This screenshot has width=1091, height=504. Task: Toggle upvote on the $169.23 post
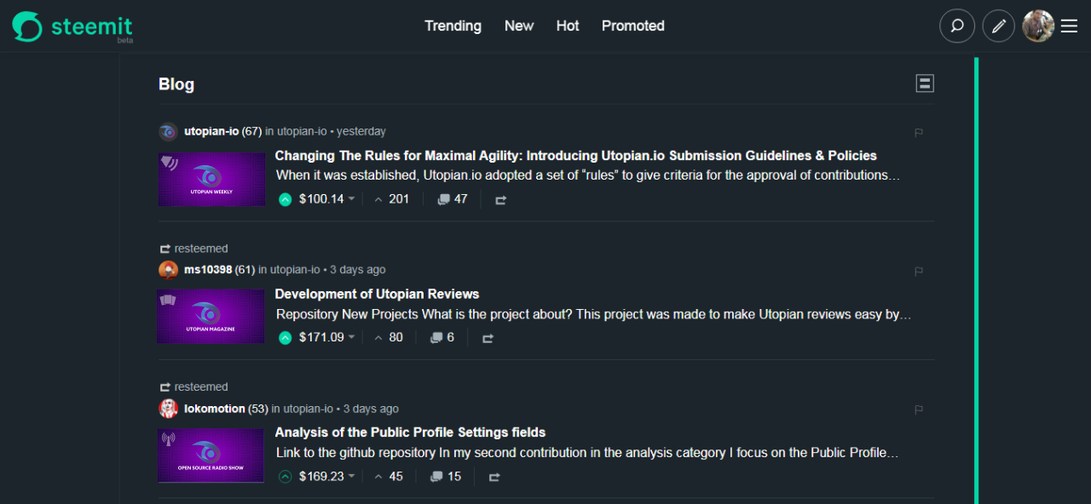point(285,477)
